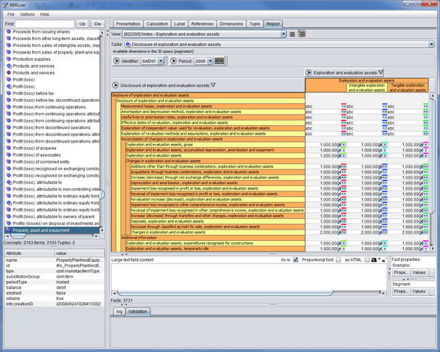Click horizontal scrollbar of large text field

click(225, 293)
